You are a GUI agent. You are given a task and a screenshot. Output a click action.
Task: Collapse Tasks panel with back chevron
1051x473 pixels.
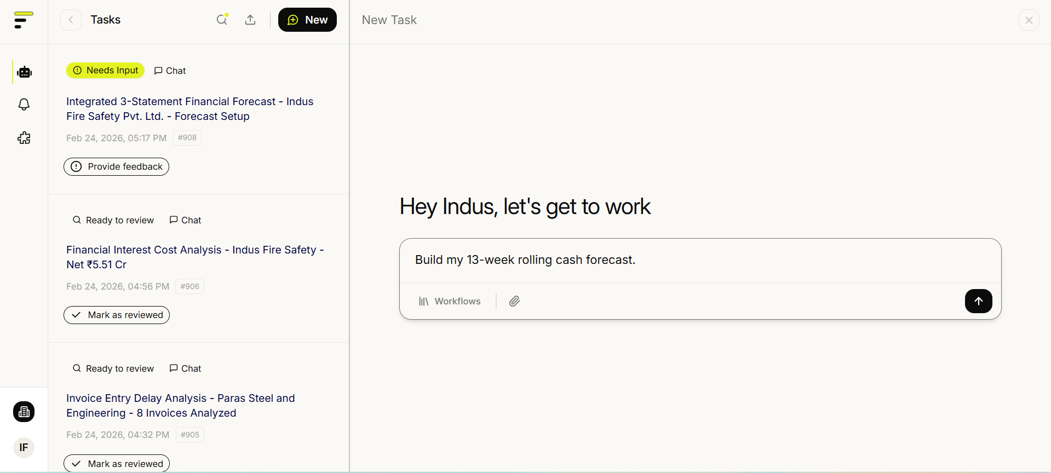pyautogui.click(x=71, y=20)
